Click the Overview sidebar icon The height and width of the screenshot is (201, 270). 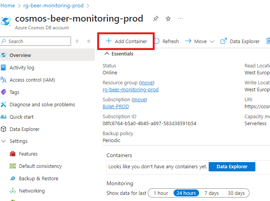pyautogui.click(x=3, y=55)
